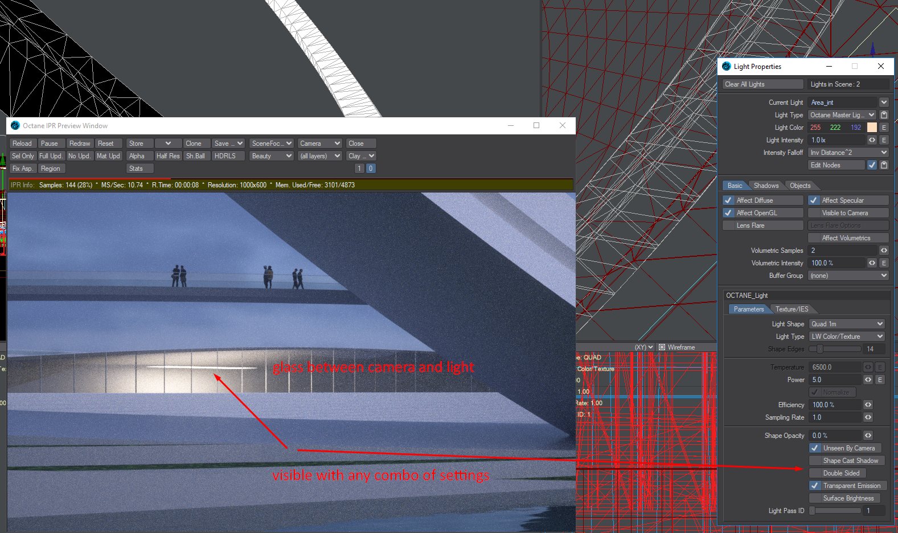Screen dimensions: 898x533
Task: Open envelope E button for Light Color
Action: click(884, 128)
